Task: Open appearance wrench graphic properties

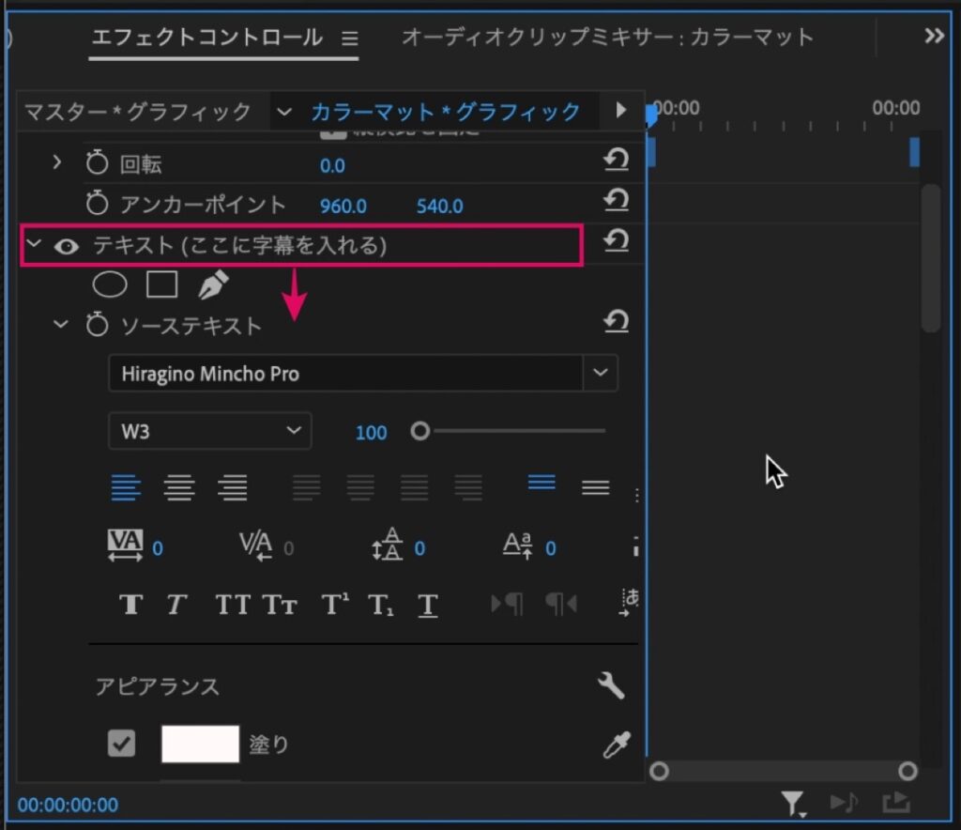Action: tap(611, 685)
